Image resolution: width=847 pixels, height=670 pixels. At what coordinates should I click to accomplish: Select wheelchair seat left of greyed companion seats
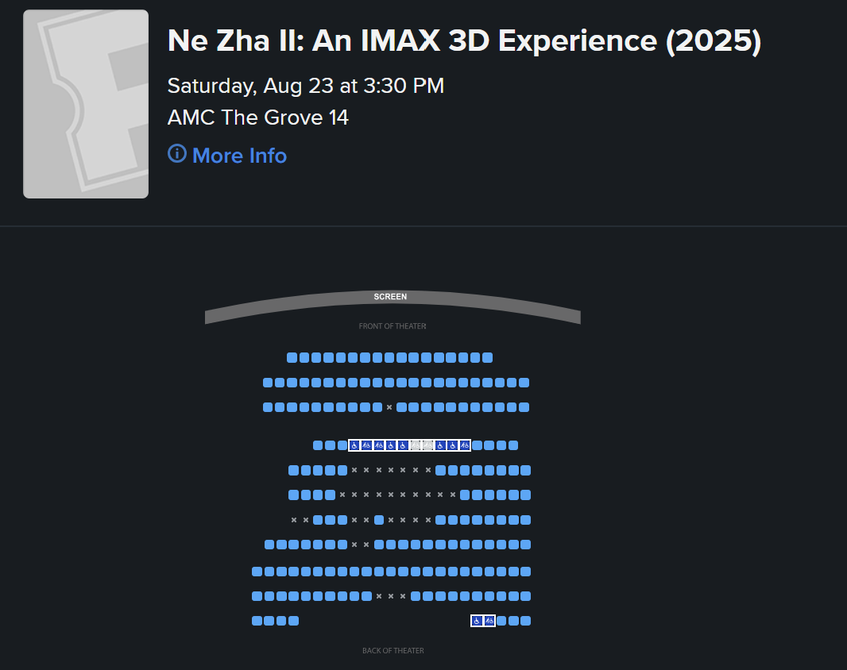403,445
